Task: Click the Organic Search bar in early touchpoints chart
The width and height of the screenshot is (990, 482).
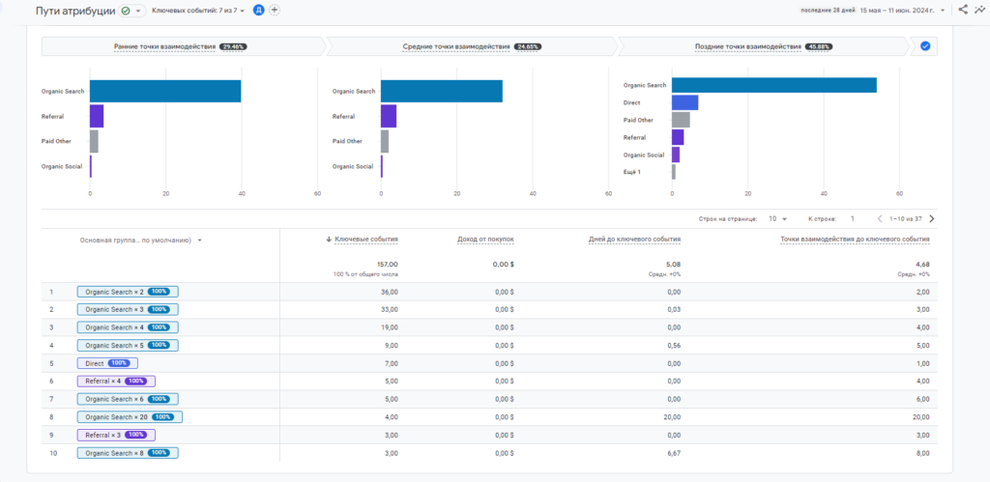Action: click(164, 92)
